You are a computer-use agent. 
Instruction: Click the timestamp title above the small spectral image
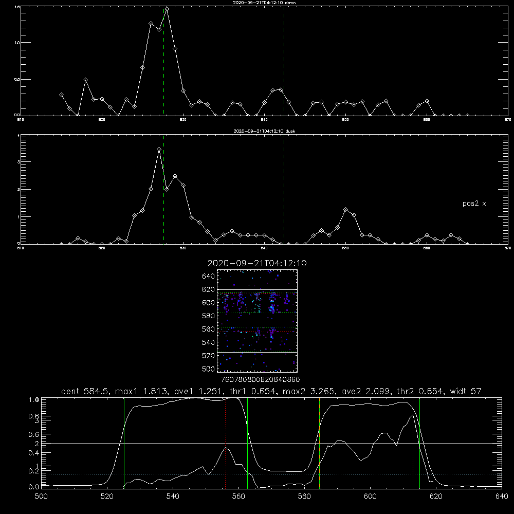257,263
